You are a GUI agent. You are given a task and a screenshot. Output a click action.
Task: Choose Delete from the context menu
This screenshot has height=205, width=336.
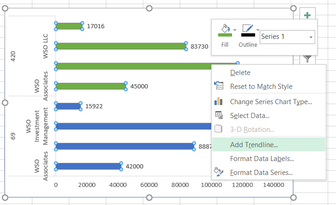coord(240,73)
